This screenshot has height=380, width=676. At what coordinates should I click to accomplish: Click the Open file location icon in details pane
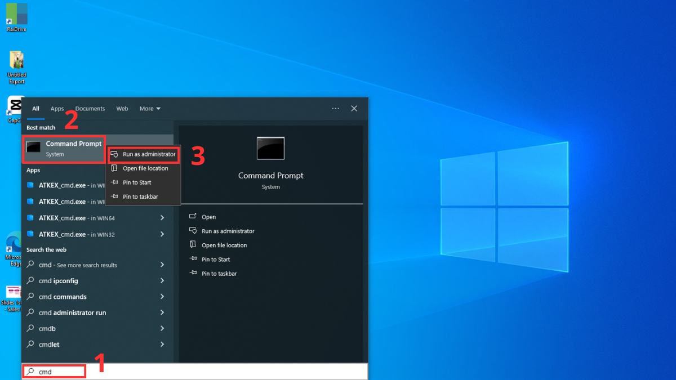193,245
